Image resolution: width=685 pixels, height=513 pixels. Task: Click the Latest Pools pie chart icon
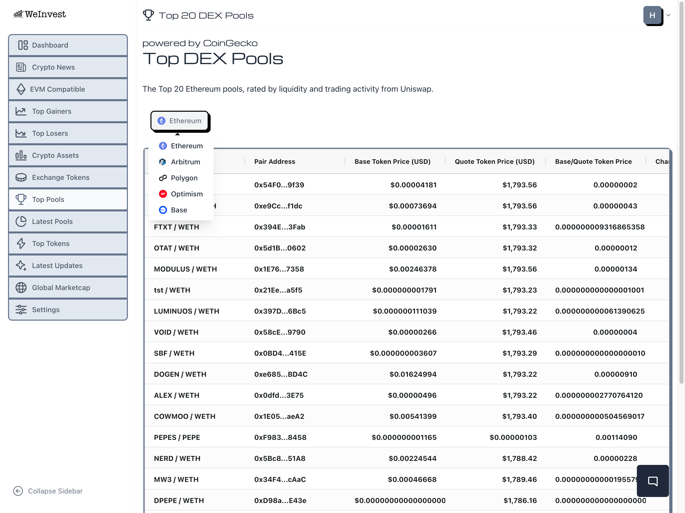tap(21, 221)
